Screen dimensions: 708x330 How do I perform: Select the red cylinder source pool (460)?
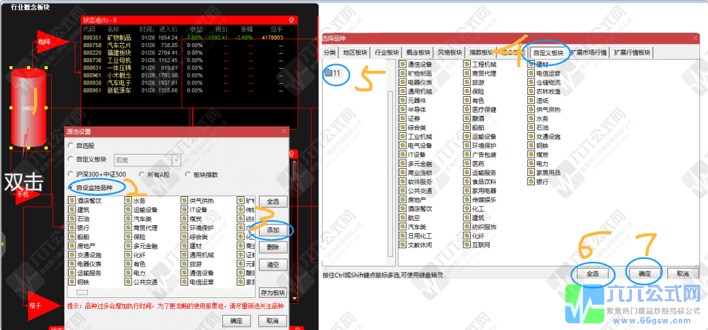pyautogui.click(x=28, y=107)
